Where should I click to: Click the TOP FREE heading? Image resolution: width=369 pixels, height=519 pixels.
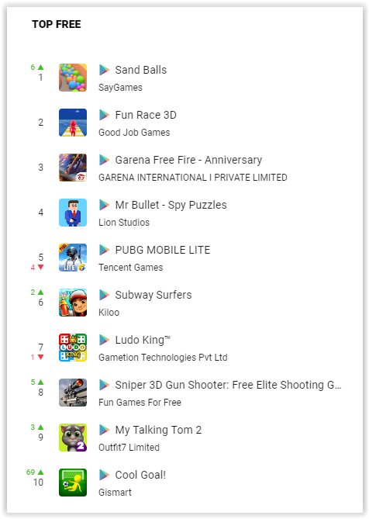(x=57, y=24)
